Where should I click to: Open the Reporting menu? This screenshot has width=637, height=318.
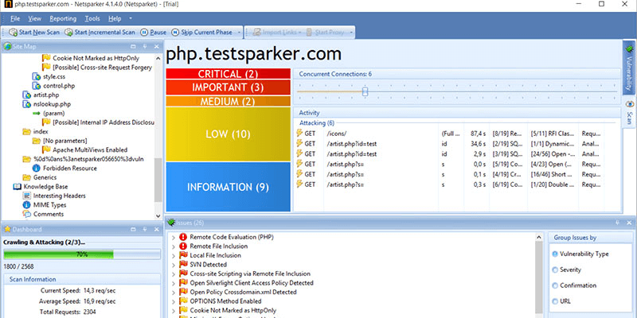[63, 18]
